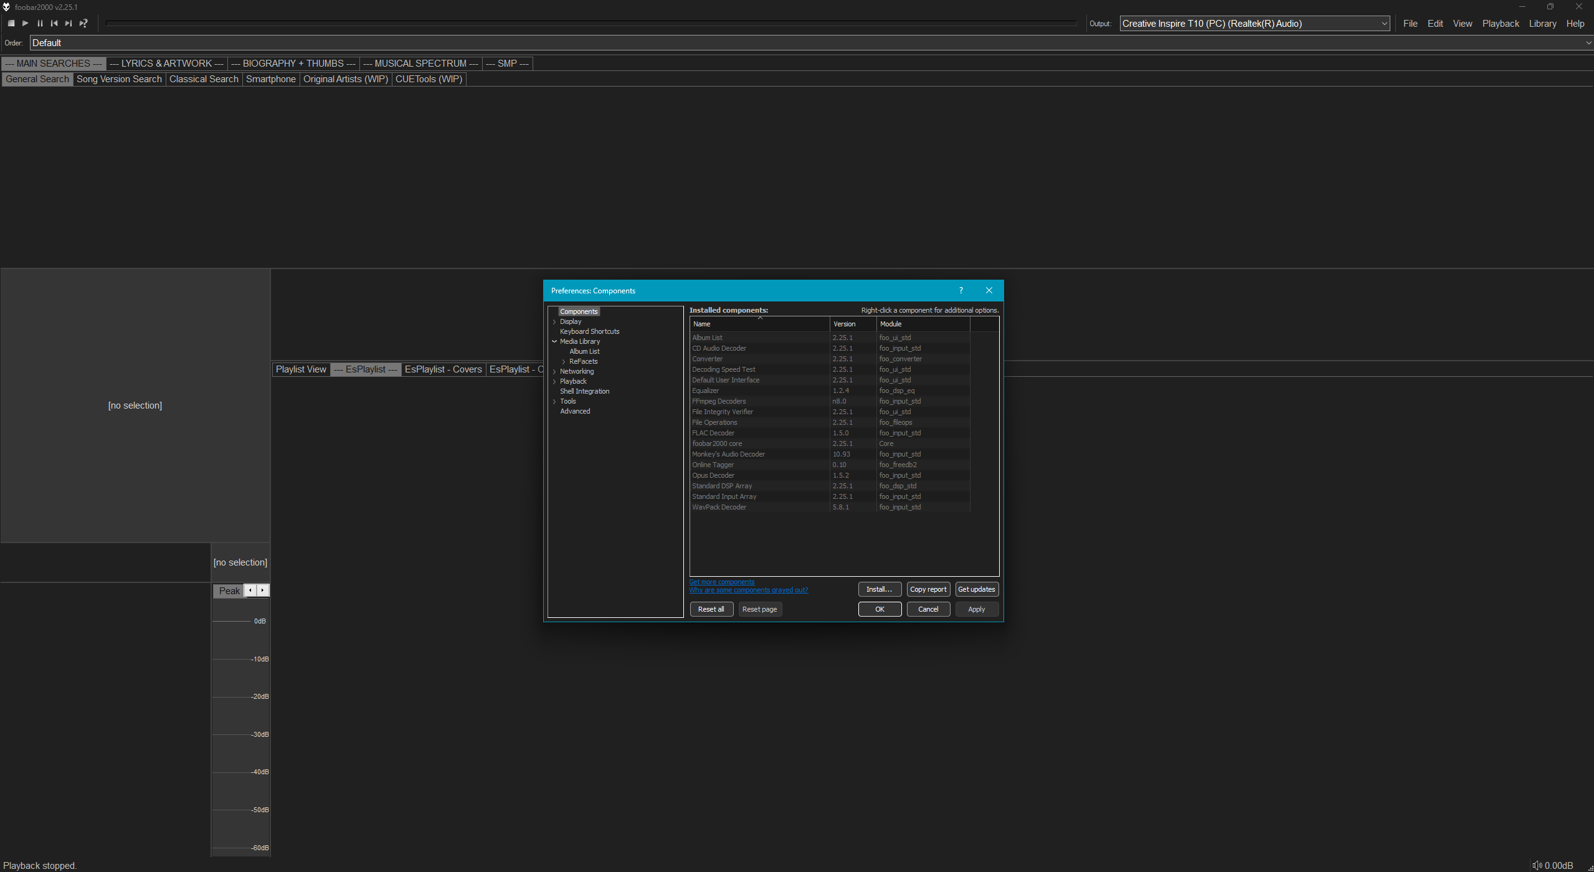Expand the Display tree node
This screenshot has width=1594, height=872.
[x=554, y=322]
